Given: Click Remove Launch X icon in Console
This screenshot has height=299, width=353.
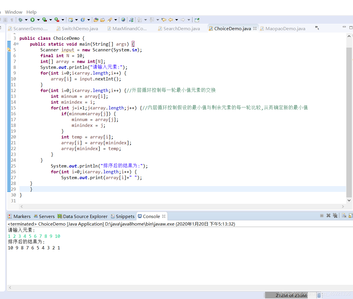Looking at the screenshot, I should pyautogui.click(x=328, y=215).
